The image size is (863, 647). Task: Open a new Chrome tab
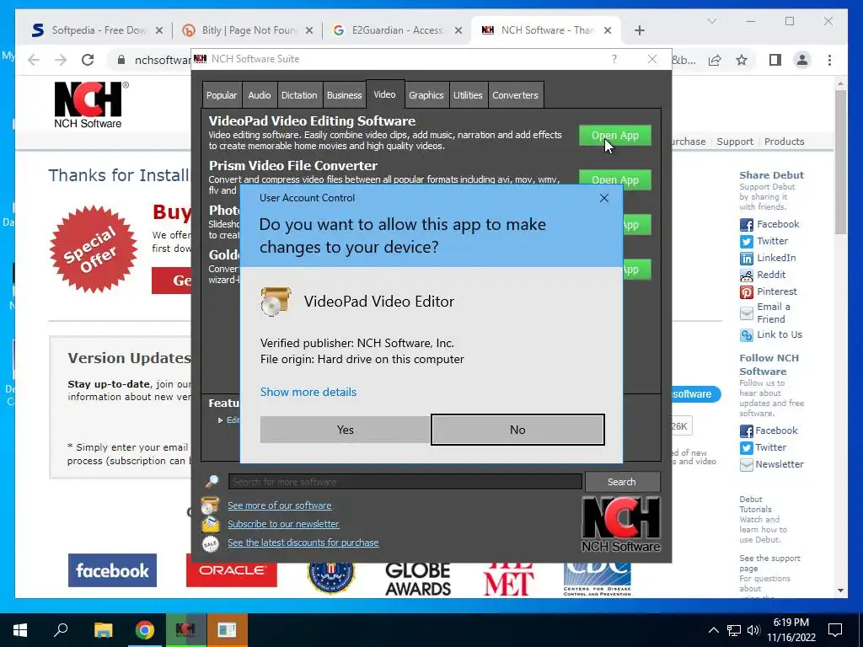639,30
